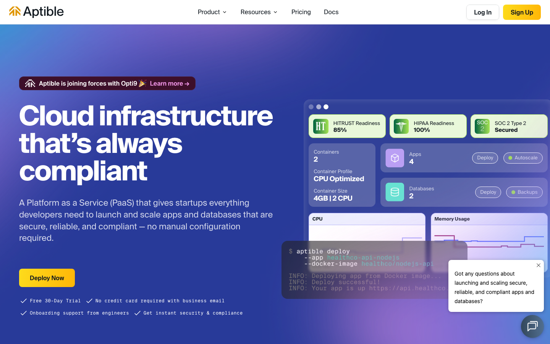Click the '4GB | 2 CPU' container size
Viewport: 550px width, 344px height.
click(333, 198)
